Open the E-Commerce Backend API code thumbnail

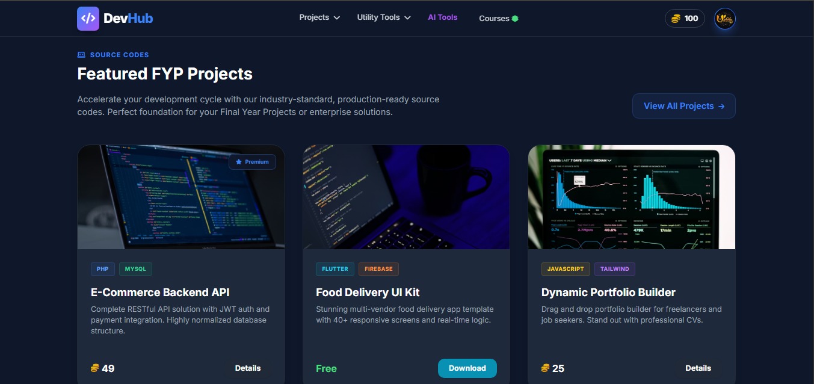click(181, 197)
